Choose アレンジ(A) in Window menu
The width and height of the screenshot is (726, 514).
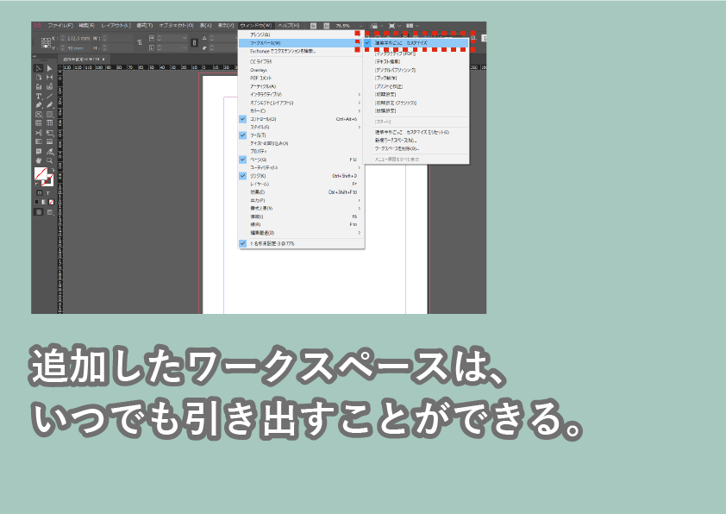pyautogui.click(x=299, y=34)
